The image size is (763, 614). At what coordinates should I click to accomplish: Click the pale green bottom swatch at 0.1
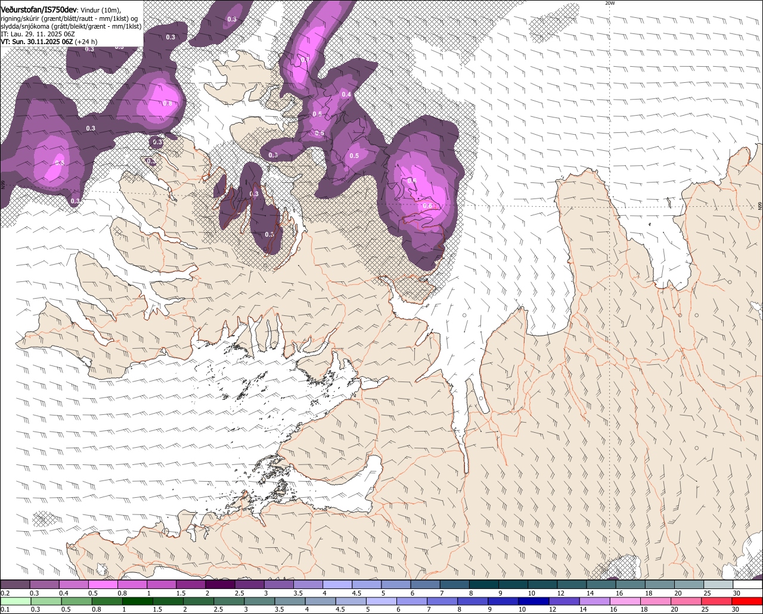tap(15, 601)
